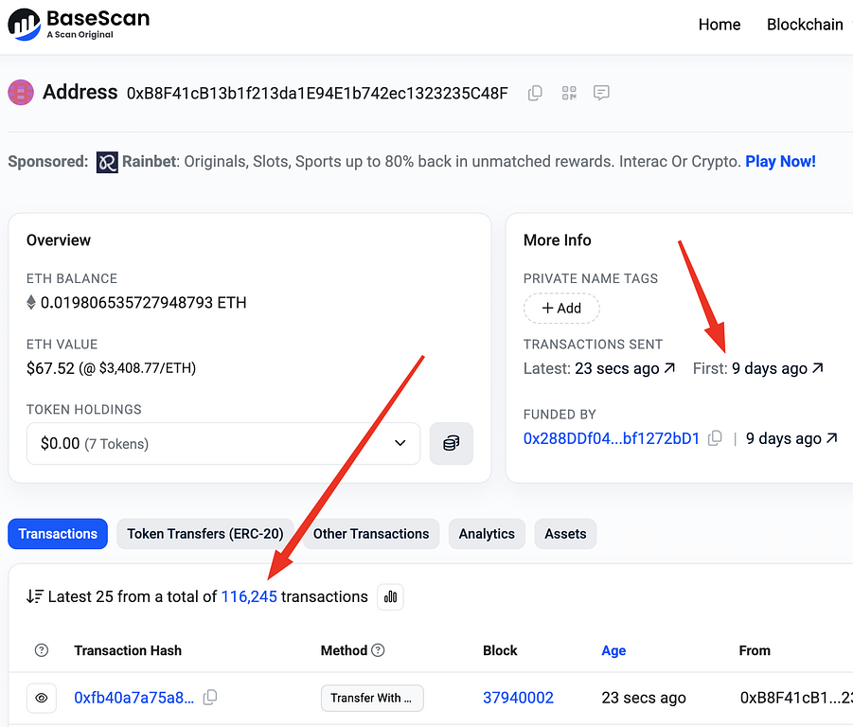This screenshot has height=727, width=853.
Task: Open the Analytics tab
Action: pos(487,534)
